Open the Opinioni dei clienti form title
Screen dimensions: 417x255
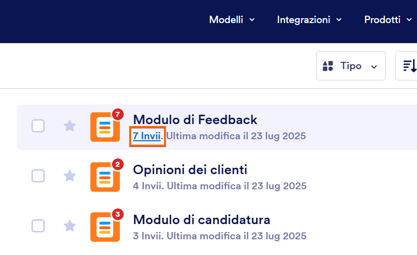pyautogui.click(x=190, y=170)
